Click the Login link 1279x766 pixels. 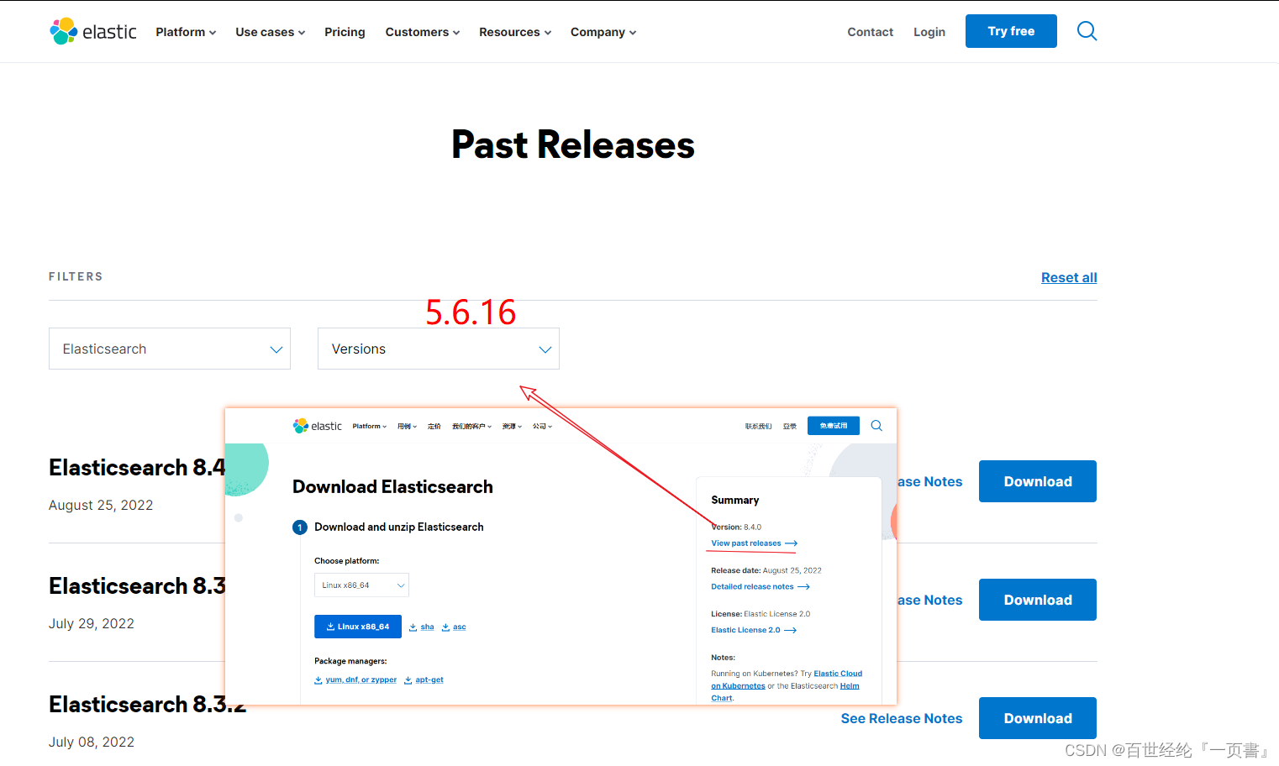[x=929, y=32]
